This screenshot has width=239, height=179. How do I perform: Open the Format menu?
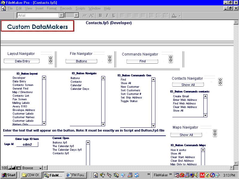(x=52, y=8)
